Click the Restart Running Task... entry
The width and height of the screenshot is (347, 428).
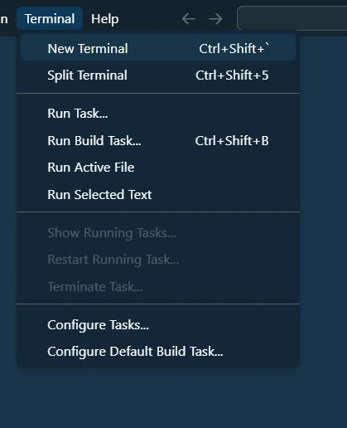pos(158,260)
